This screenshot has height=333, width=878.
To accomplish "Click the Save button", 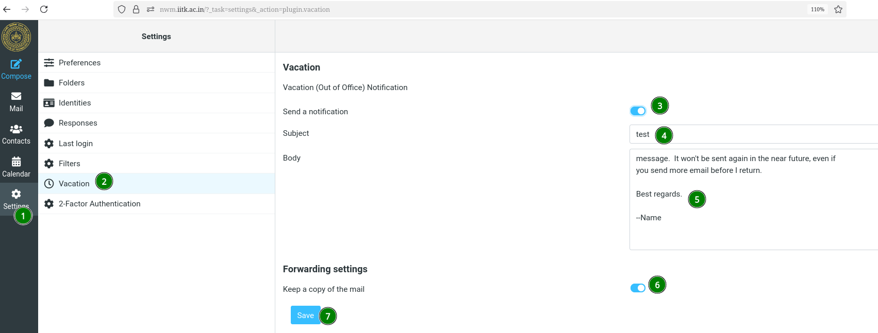I will [x=305, y=316].
